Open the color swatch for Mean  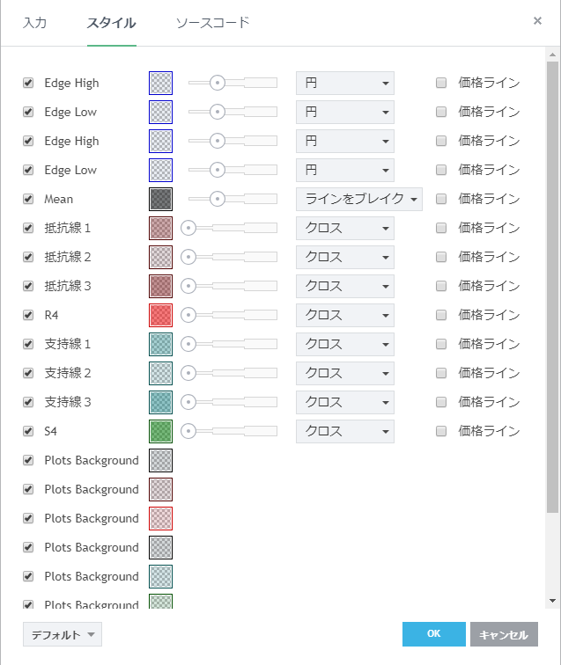[x=160, y=199]
